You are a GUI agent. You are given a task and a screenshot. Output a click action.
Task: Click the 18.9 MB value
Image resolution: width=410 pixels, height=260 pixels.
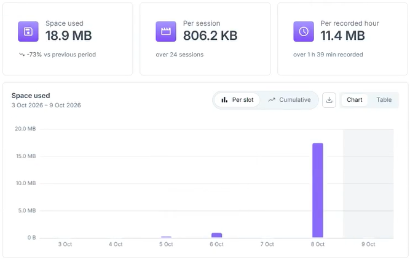tap(68, 36)
